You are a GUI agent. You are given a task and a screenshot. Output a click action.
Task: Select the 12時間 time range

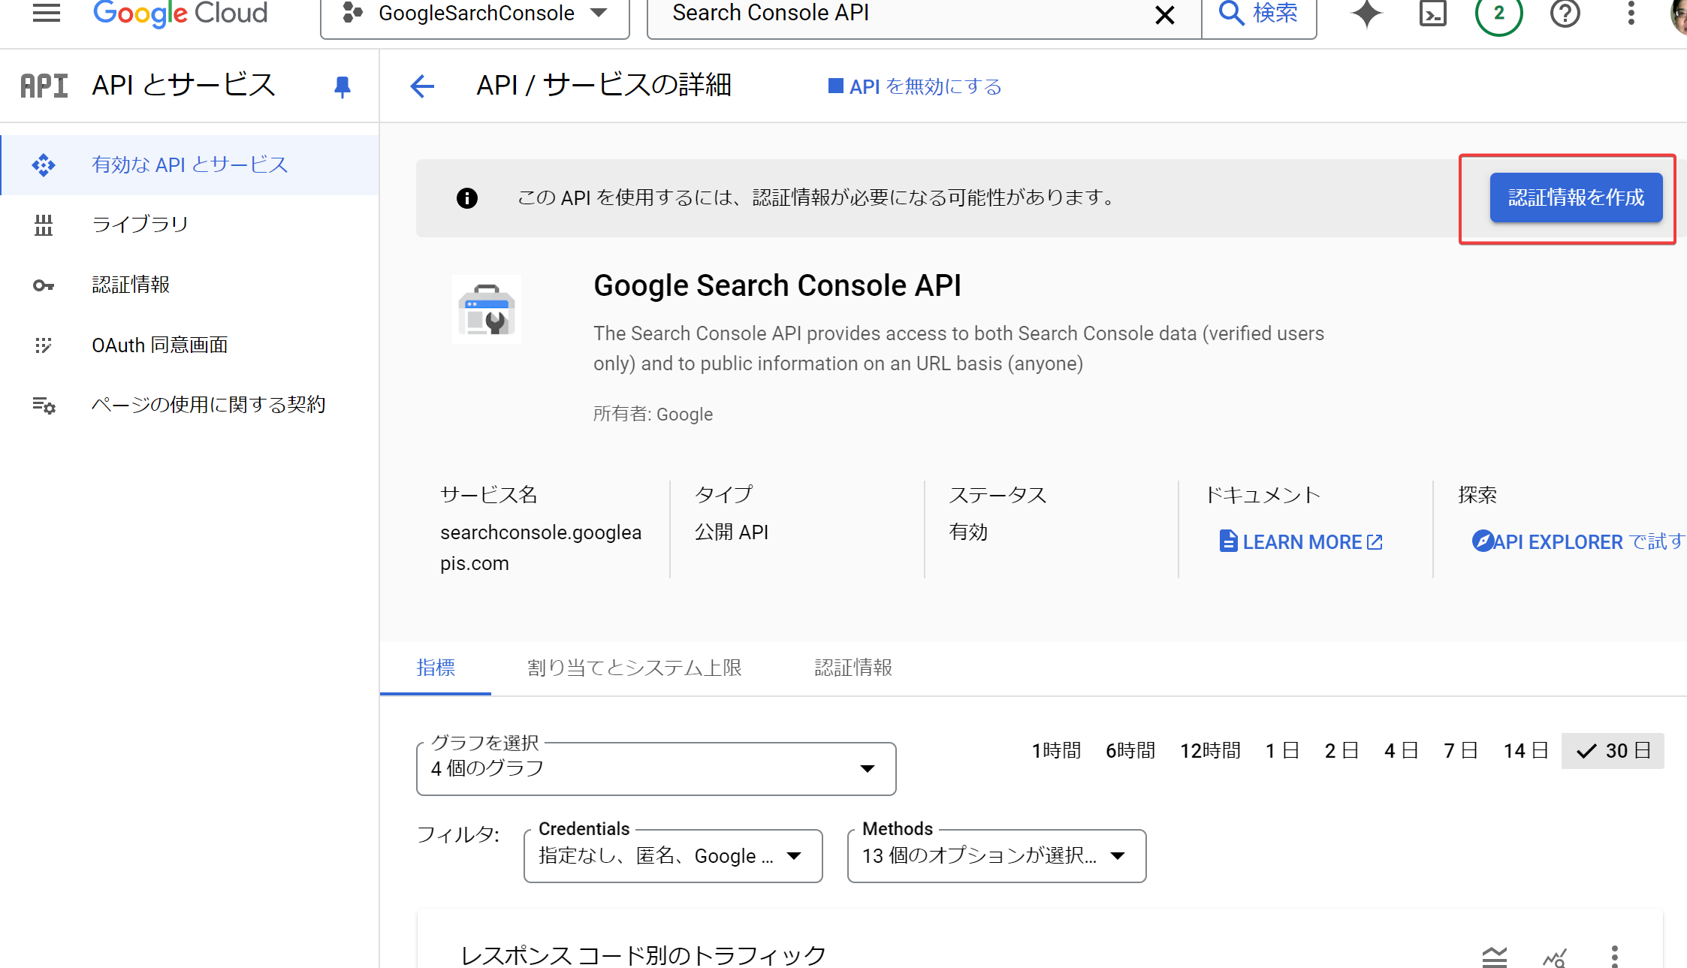1210,751
